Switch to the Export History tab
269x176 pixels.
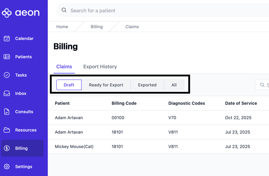(100, 67)
